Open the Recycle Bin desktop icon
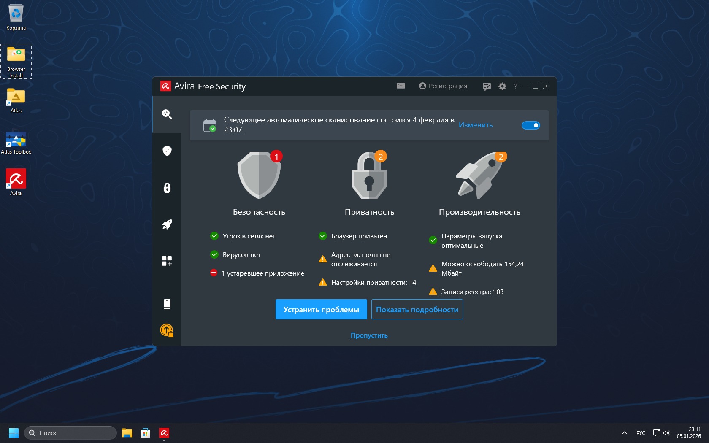Screen dimensions: 709x443 coord(16,18)
